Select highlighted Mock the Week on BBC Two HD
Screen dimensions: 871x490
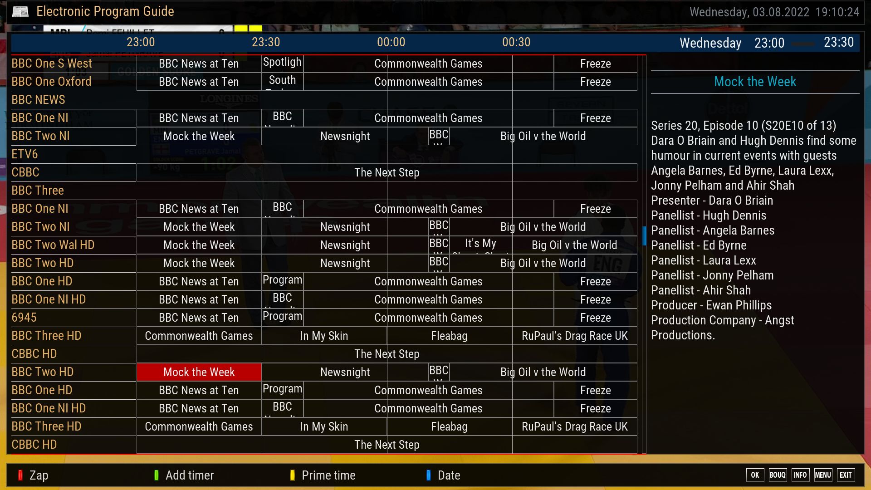199,372
